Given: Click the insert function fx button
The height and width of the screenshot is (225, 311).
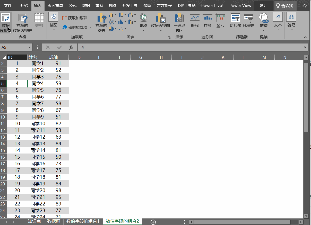Looking at the screenshot, I should point(71,47).
